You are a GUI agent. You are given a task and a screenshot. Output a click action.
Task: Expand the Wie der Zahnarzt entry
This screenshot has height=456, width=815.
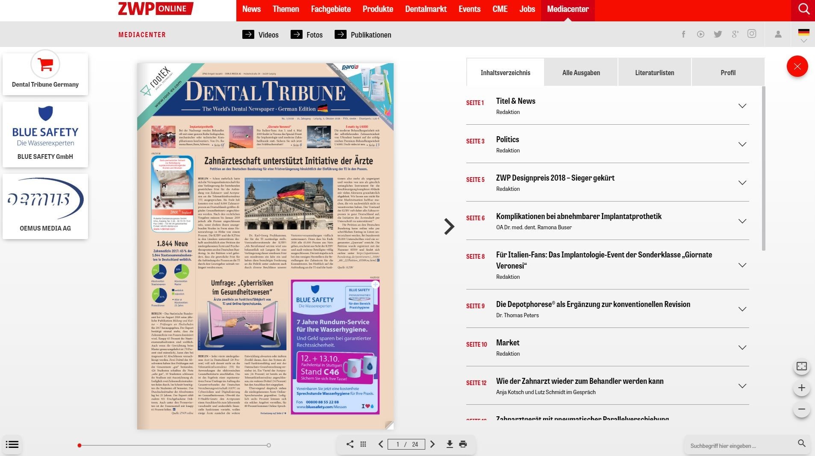click(742, 386)
